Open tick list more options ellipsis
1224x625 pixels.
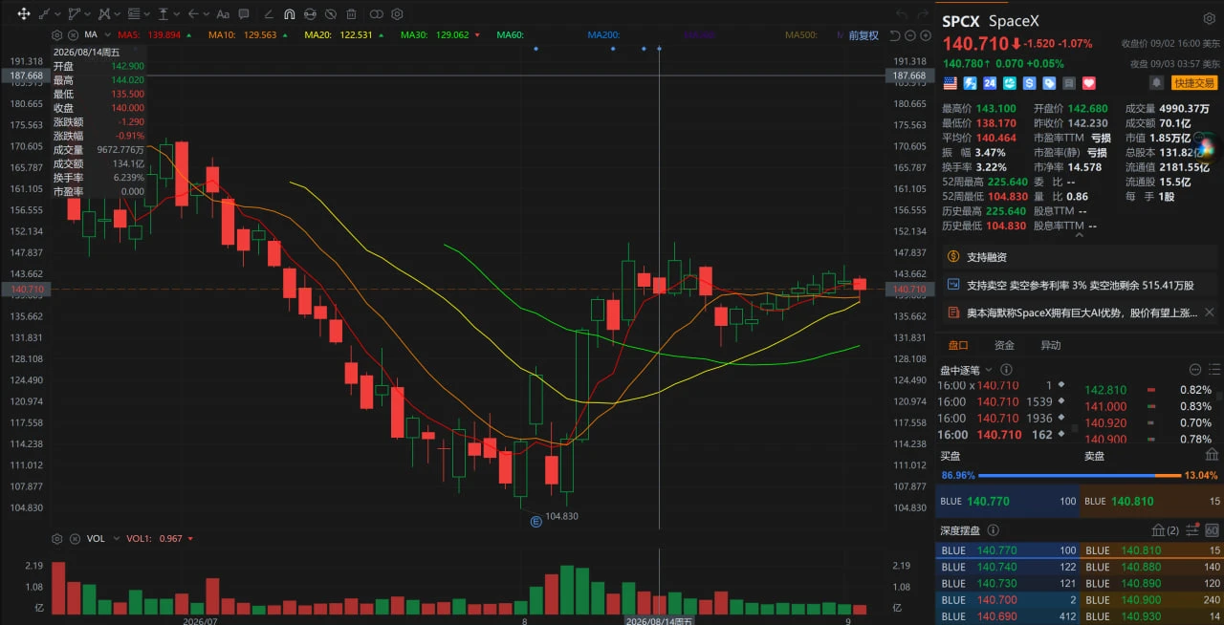tap(1195, 370)
